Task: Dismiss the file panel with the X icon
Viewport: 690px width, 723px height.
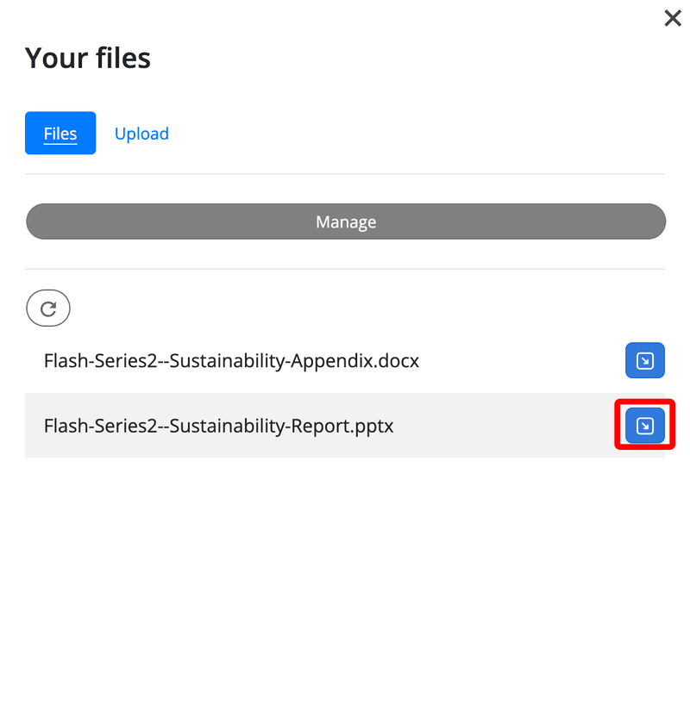Action: tap(673, 18)
